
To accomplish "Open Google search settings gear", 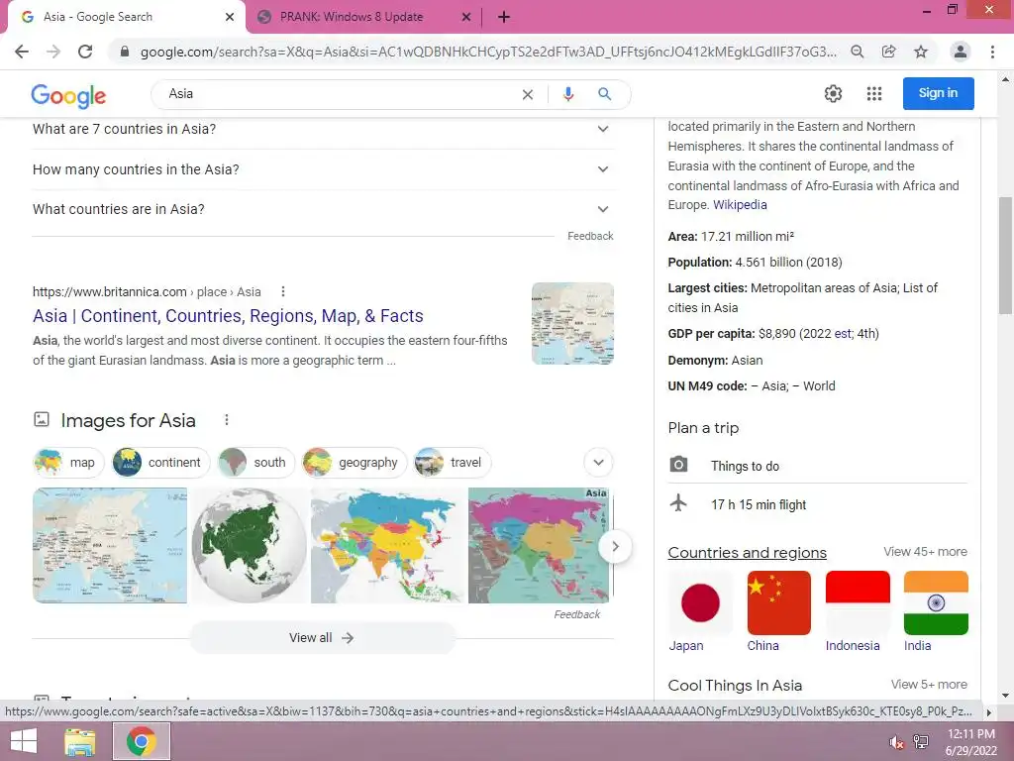I will [833, 94].
